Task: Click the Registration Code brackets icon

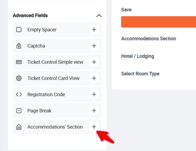Action: 19,94
